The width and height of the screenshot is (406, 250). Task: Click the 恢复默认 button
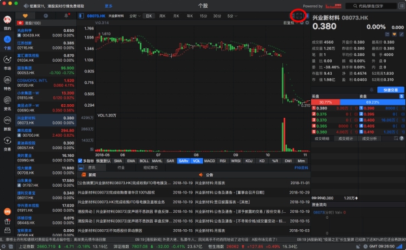(x=103, y=161)
